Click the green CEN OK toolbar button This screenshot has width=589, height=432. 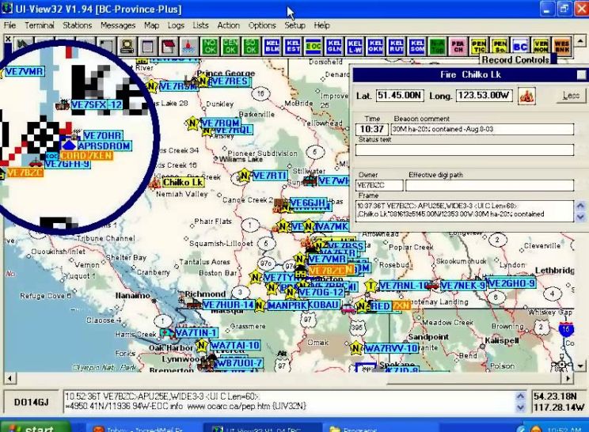click(230, 47)
